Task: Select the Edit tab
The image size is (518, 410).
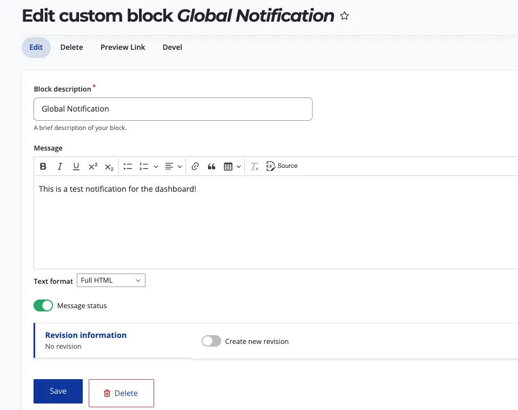Action: tap(36, 47)
